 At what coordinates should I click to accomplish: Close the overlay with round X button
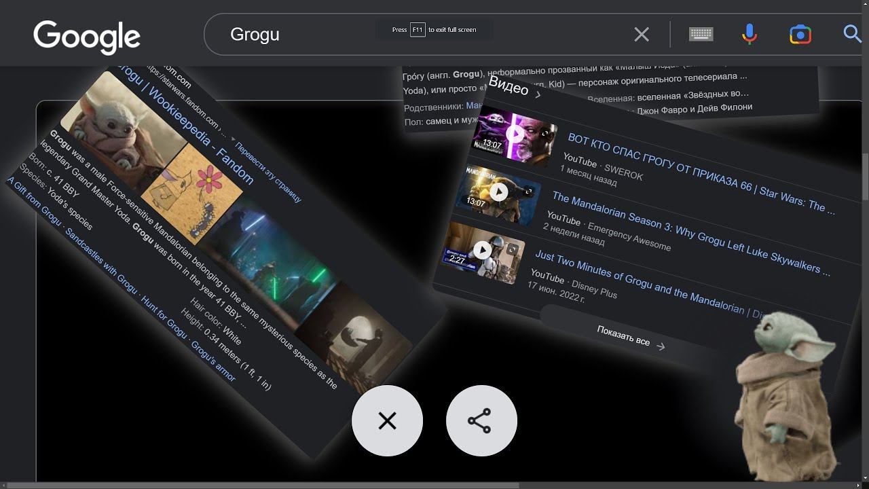point(387,421)
